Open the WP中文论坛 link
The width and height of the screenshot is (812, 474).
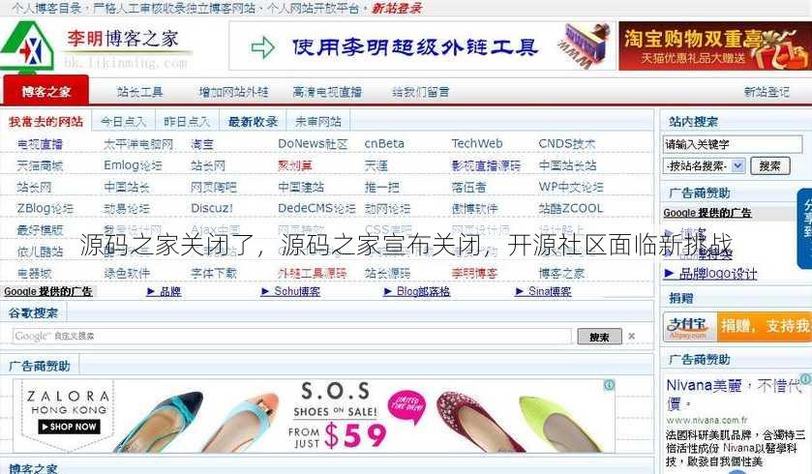[571, 187]
